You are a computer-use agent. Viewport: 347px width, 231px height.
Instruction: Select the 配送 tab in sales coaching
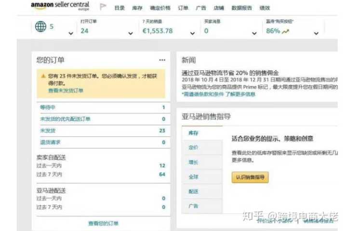click(193, 191)
